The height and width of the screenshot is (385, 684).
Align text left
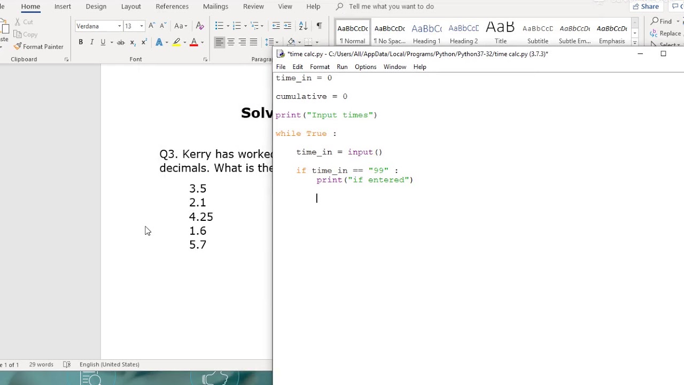[220, 42]
